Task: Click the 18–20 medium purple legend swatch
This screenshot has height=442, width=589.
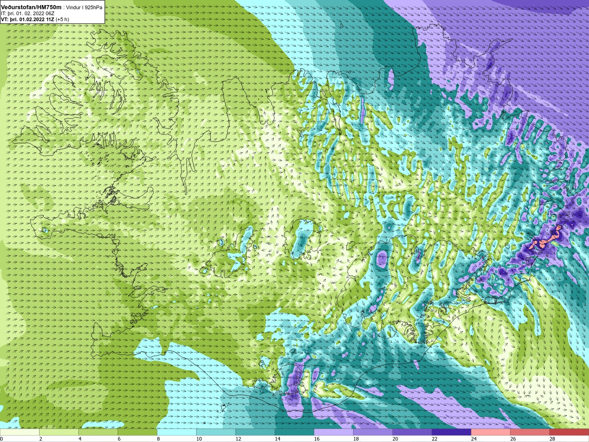Action: [373, 432]
